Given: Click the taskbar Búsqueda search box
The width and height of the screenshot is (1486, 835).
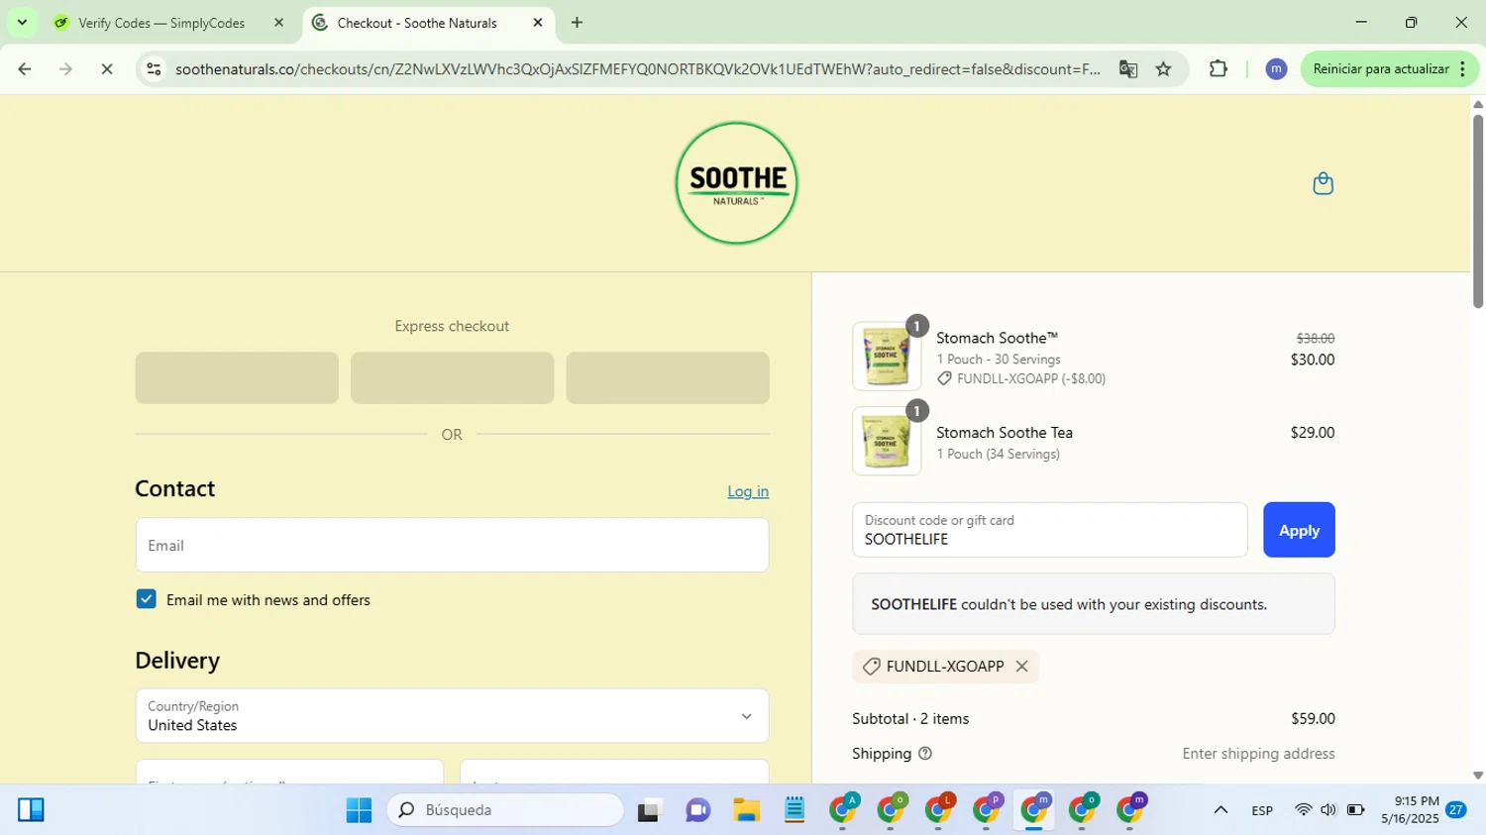Looking at the screenshot, I should coord(505,810).
